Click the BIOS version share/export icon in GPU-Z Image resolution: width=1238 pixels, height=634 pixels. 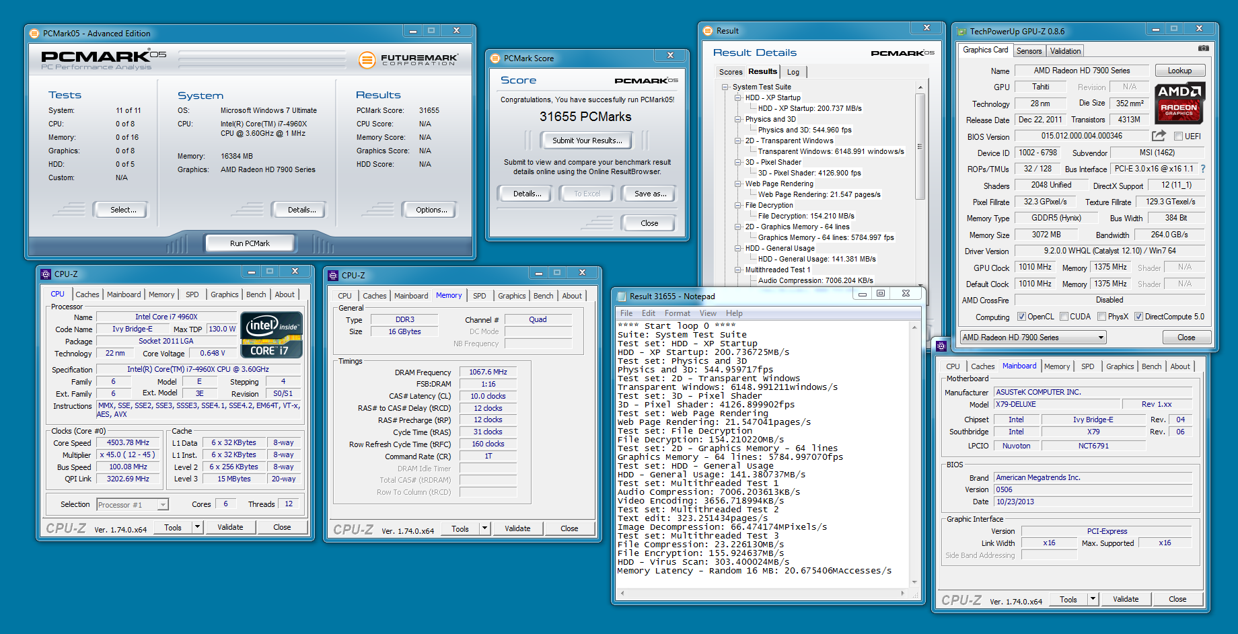pyautogui.click(x=1159, y=136)
